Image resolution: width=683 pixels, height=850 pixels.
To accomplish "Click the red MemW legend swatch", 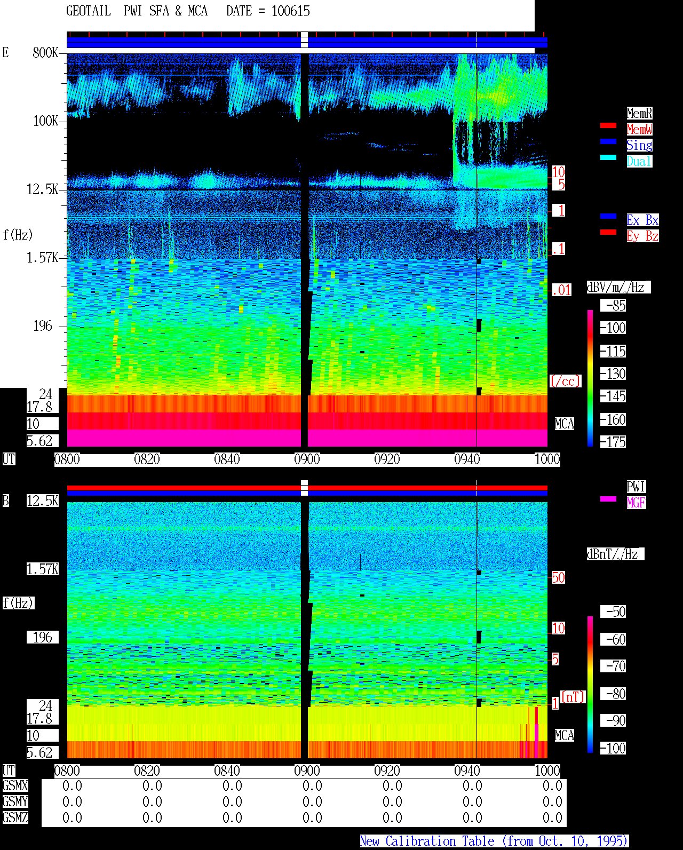I will tap(608, 125).
